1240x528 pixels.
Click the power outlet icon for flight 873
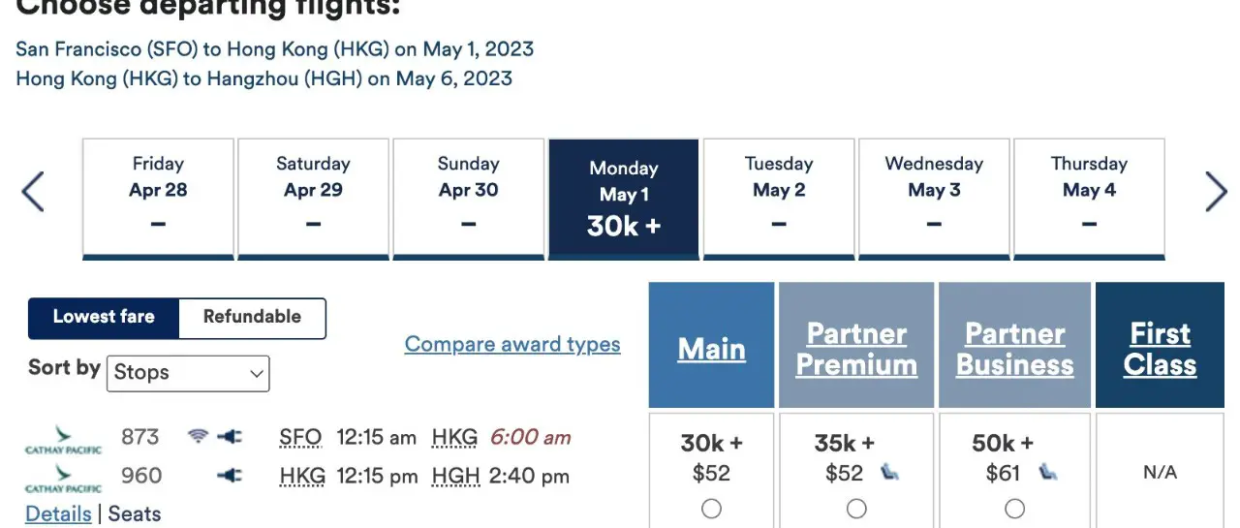click(x=230, y=437)
